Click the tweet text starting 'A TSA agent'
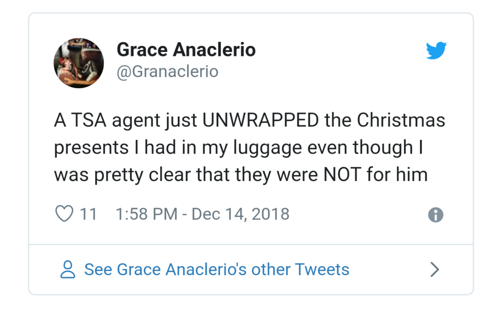This screenshot has width=502, height=309. click(x=250, y=148)
